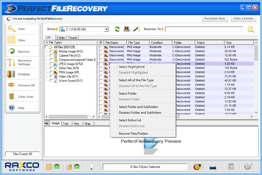This screenshot has height=175, width=262.
Task: Click the magic wand toolbar icon
Action: [x=137, y=29]
